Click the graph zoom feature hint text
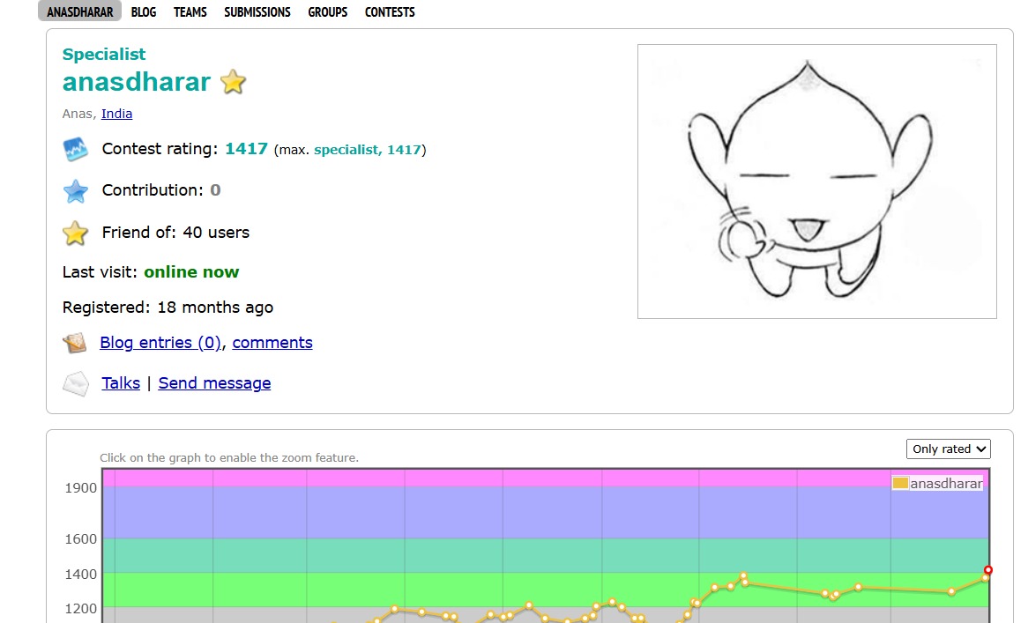This screenshot has height=623, width=1028. pyautogui.click(x=229, y=458)
